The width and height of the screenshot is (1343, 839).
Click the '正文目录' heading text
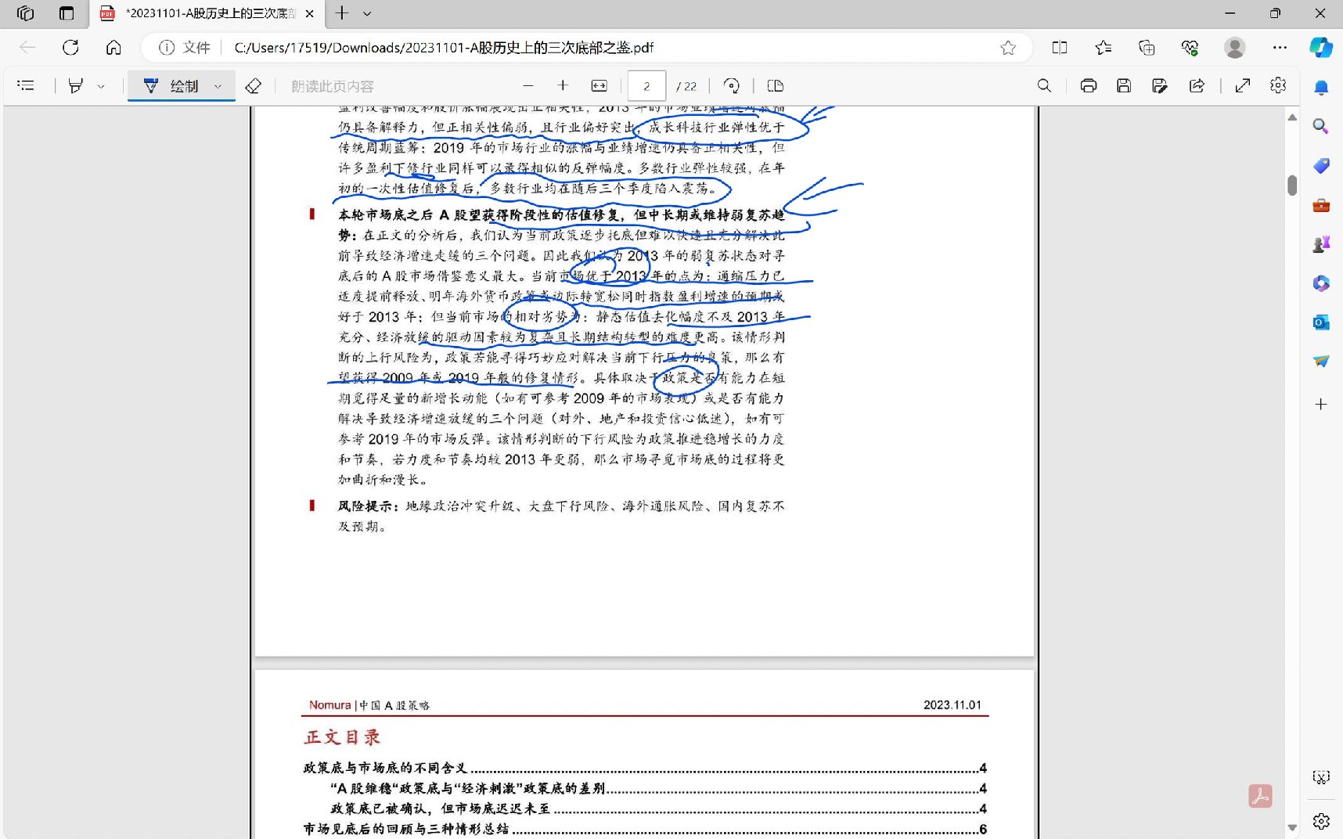(x=343, y=737)
